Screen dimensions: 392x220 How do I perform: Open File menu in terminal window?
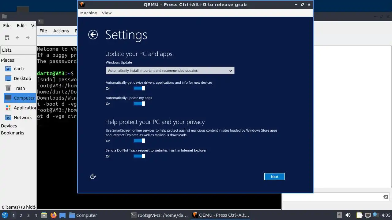point(43,31)
